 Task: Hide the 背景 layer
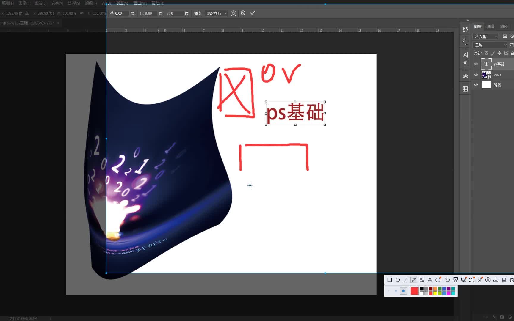(x=476, y=85)
